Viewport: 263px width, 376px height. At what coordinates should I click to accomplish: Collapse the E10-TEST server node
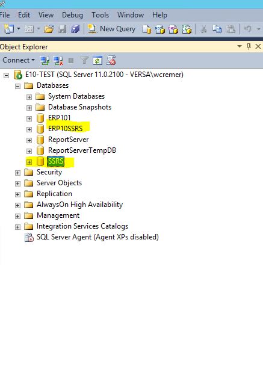pos(6,76)
